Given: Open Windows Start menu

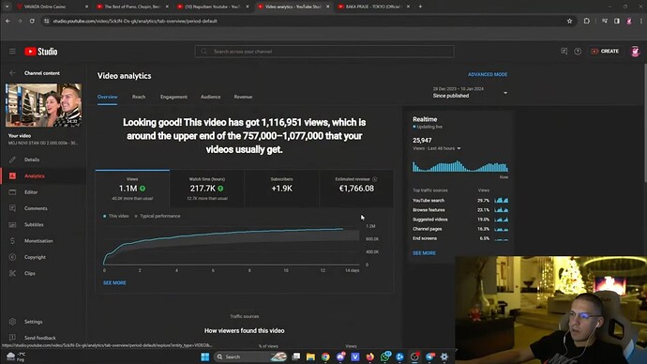Looking at the screenshot, I should (x=205, y=356).
